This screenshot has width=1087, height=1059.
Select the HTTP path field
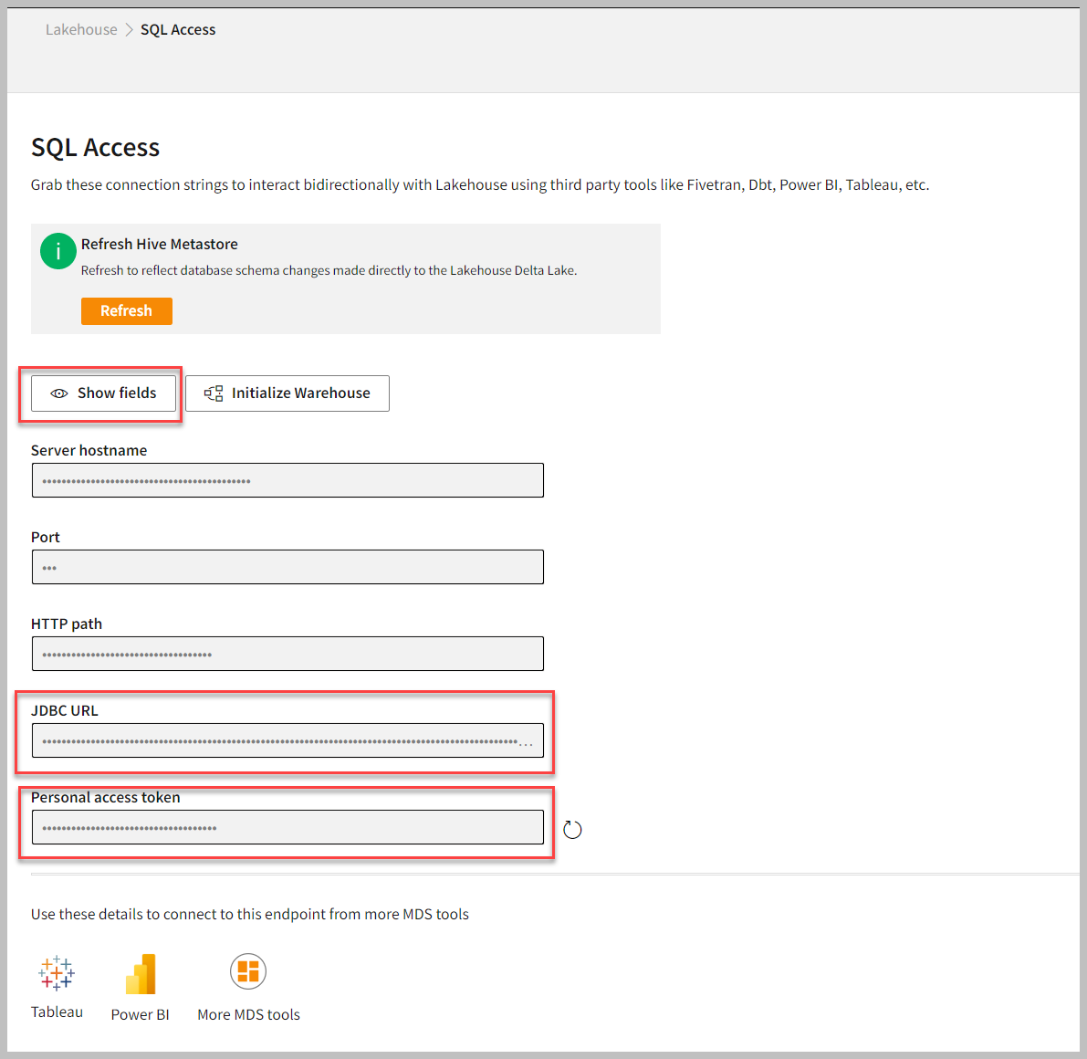coord(287,654)
